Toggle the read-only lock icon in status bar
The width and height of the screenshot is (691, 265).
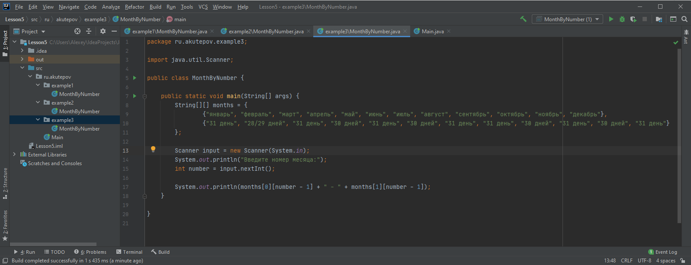(683, 261)
